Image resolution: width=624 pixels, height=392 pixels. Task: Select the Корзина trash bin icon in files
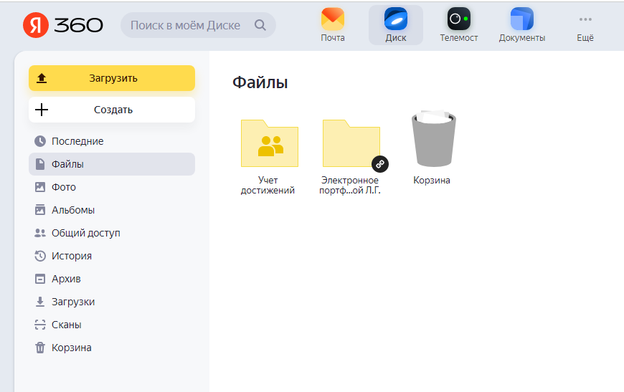click(433, 138)
